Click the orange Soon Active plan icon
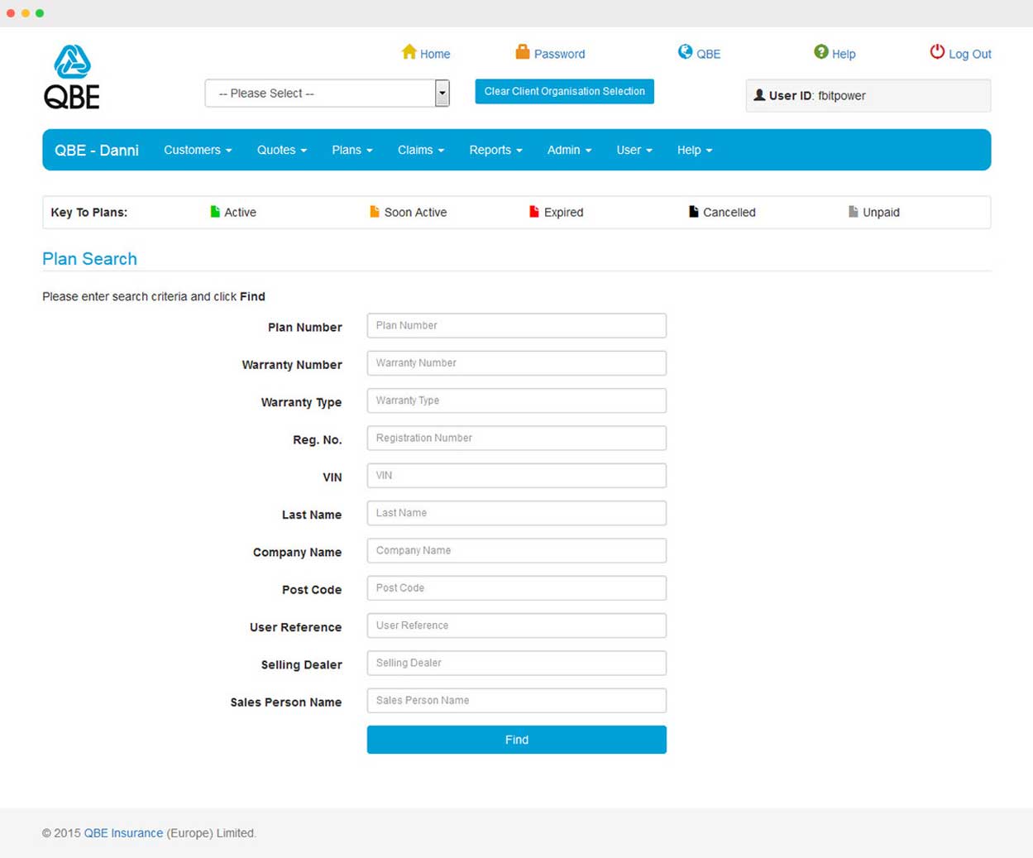1033x858 pixels. tap(374, 212)
